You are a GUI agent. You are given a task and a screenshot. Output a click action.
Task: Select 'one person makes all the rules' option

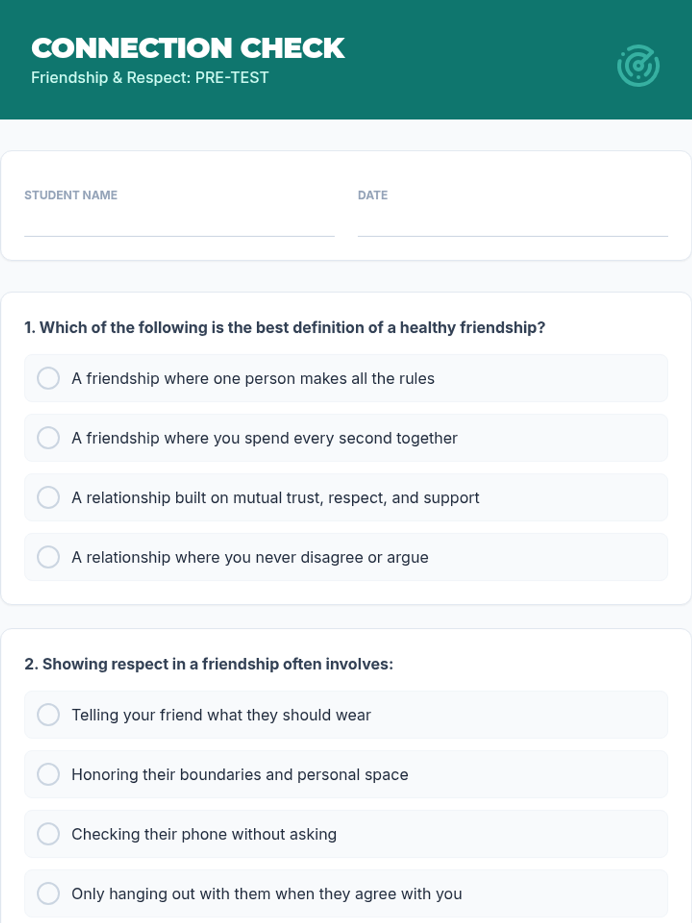[x=346, y=378]
